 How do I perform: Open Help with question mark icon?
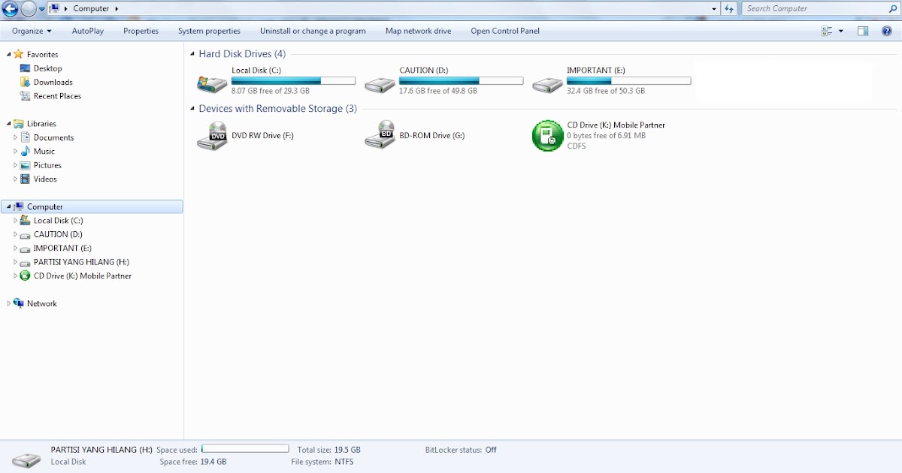coord(887,31)
